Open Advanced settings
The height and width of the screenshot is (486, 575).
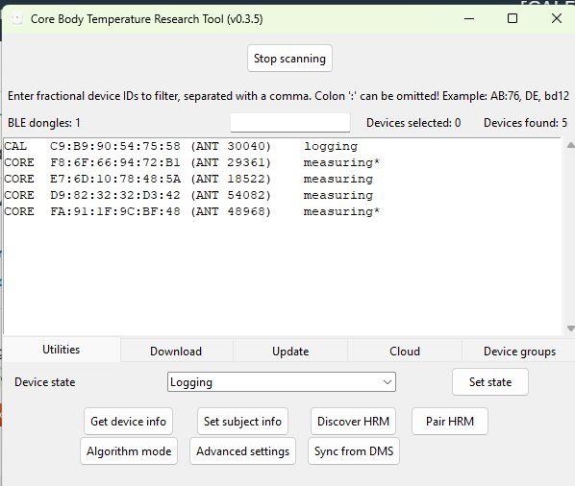(x=242, y=450)
